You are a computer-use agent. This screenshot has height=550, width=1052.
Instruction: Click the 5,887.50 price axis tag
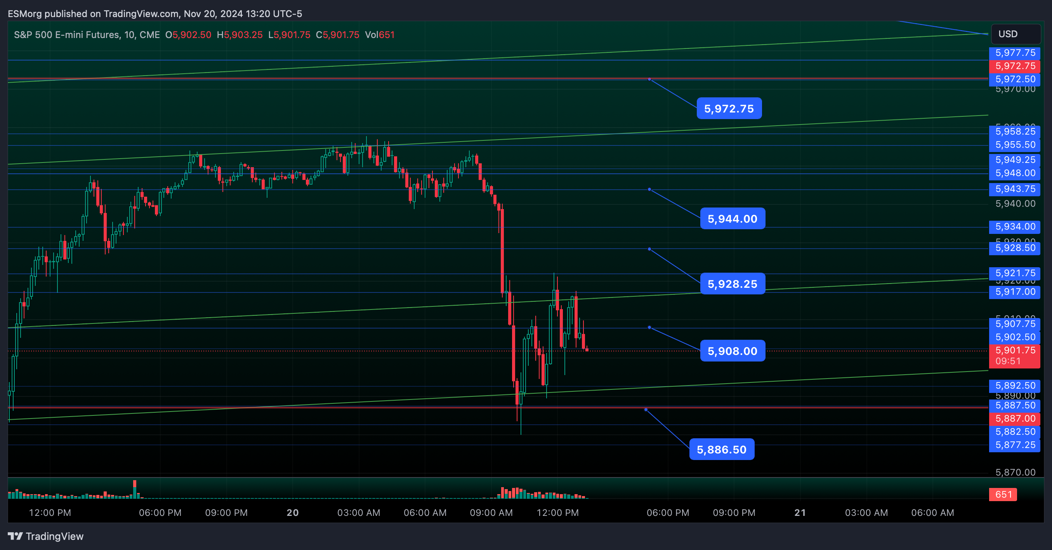[1014, 406]
